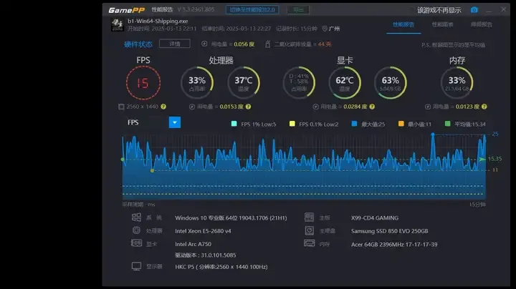Click the memory module icon near Acer 64GB
The height and width of the screenshot is (289, 516).
pos(310,243)
